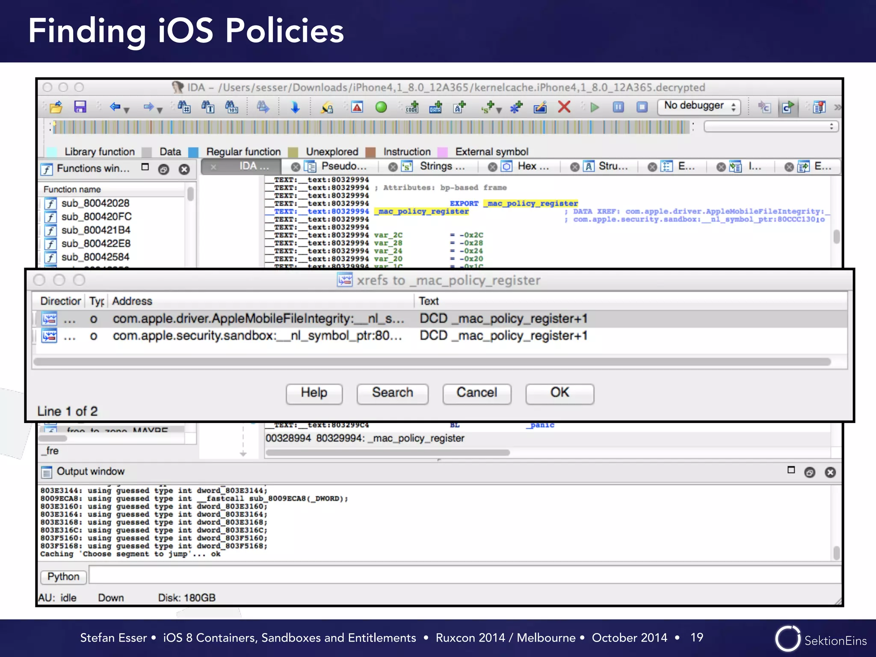Click the binoculars binary-search (101) icon

[x=231, y=107]
